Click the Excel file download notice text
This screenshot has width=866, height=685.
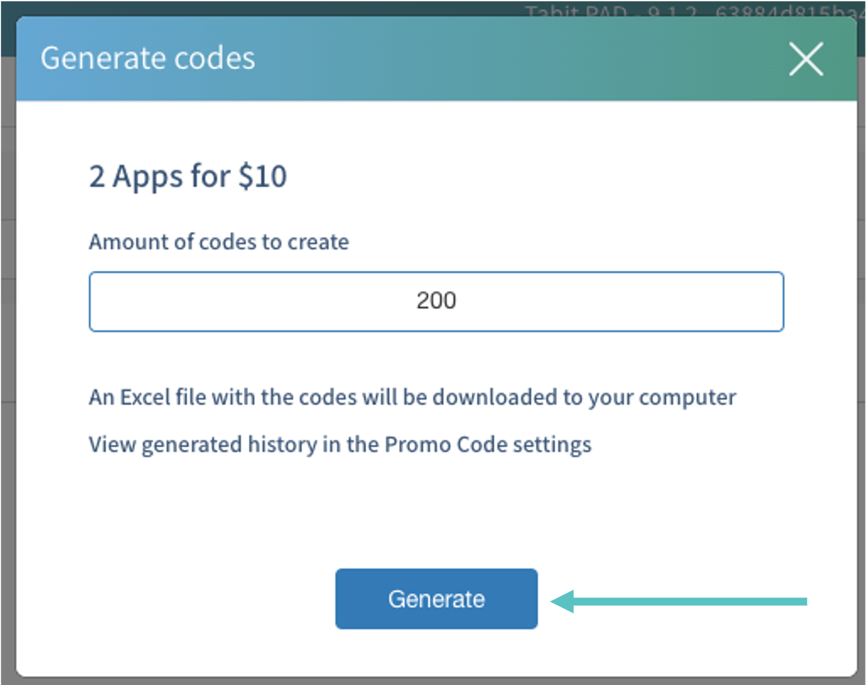pos(412,397)
